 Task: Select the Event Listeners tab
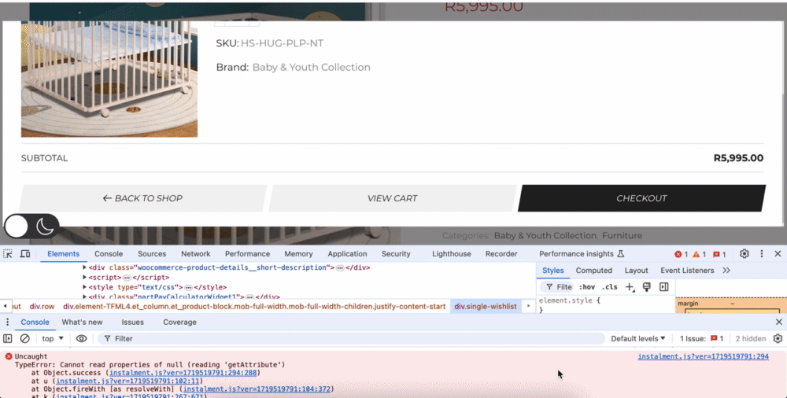click(x=687, y=271)
